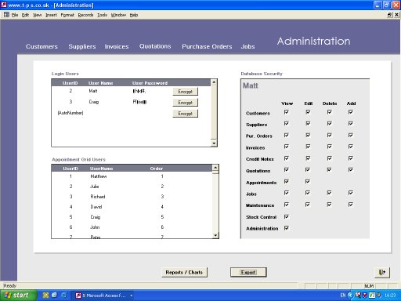Open the File menu

[15, 15]
